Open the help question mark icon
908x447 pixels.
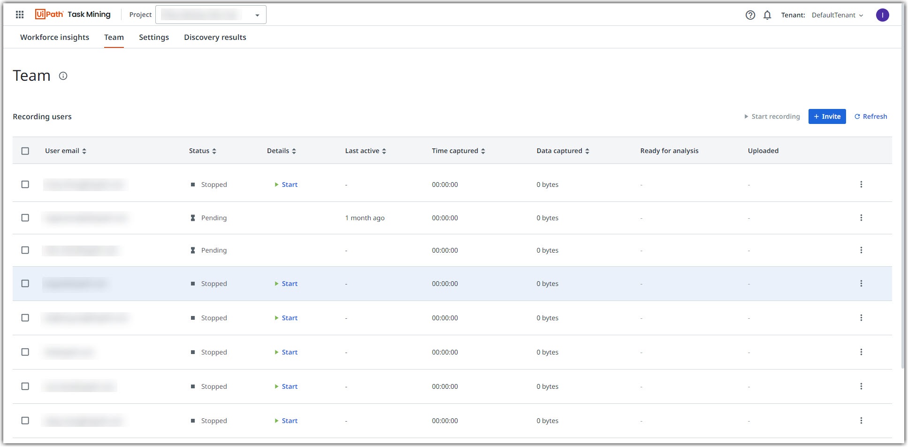750,15
